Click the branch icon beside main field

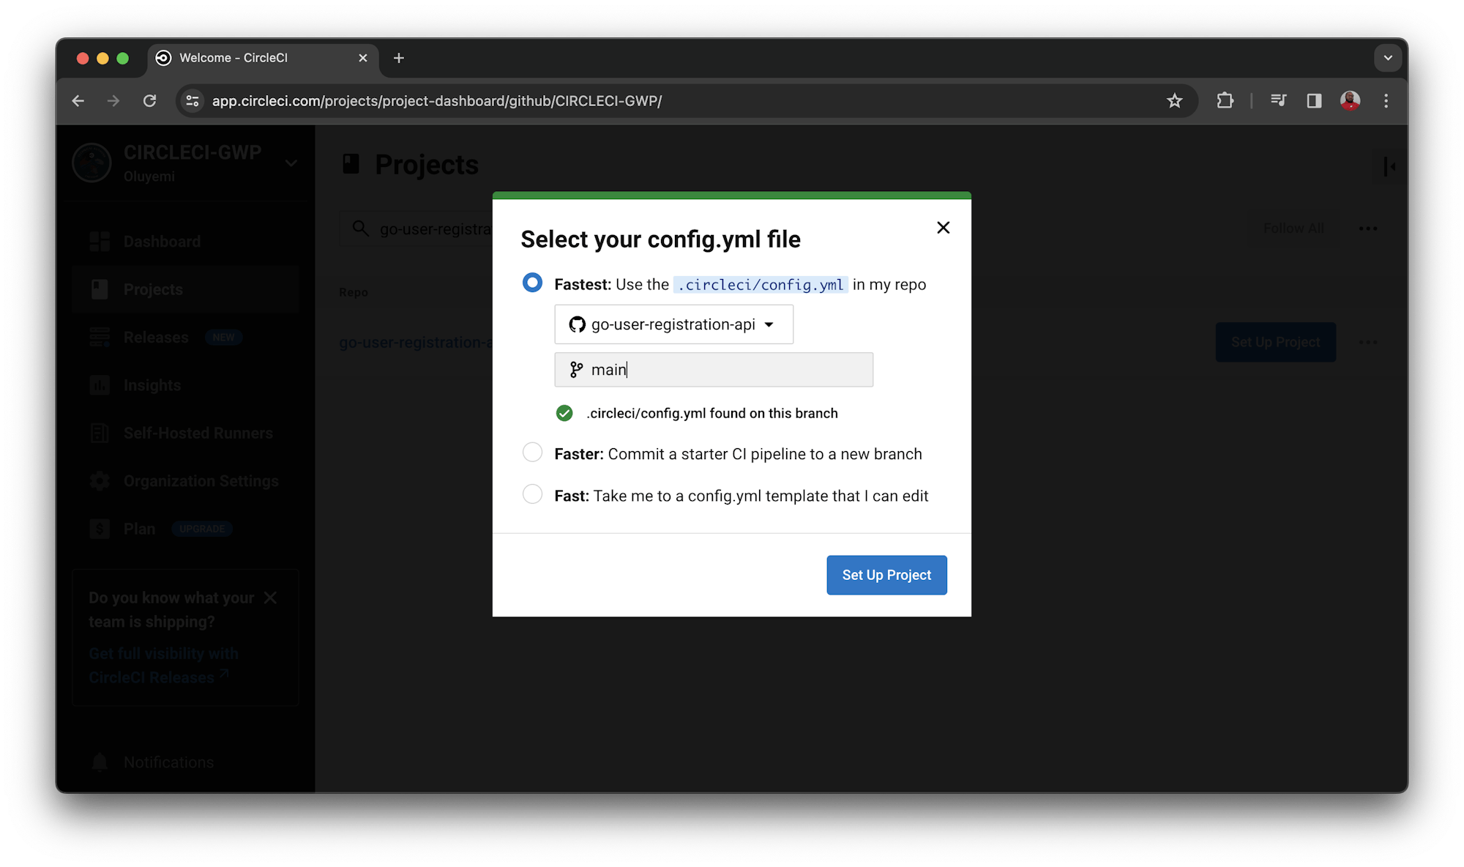point(577,369)
